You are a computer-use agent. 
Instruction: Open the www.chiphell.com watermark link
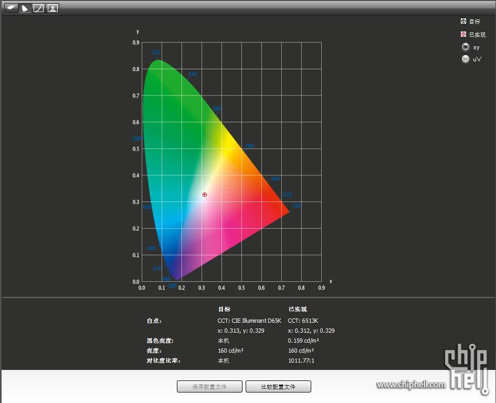click(411, 385)
